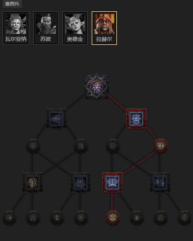Click round node right of red bottom node
Screen dimensions: 193x241
click(137, 218)
